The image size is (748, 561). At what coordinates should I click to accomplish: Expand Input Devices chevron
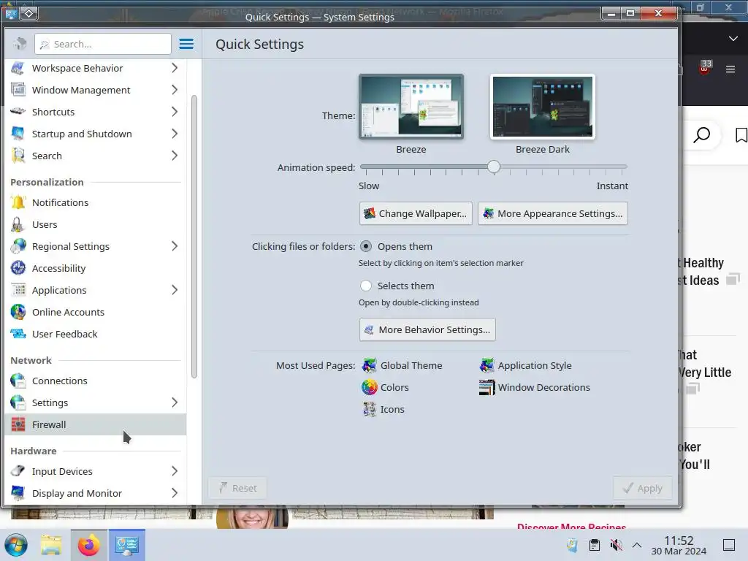pyautogui.click(x=175, y=471)
